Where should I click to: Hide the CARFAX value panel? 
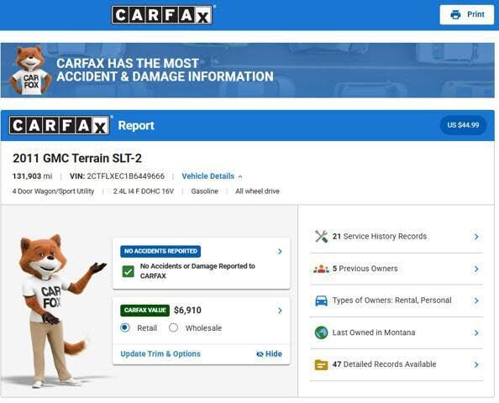(x=269, y=353)
